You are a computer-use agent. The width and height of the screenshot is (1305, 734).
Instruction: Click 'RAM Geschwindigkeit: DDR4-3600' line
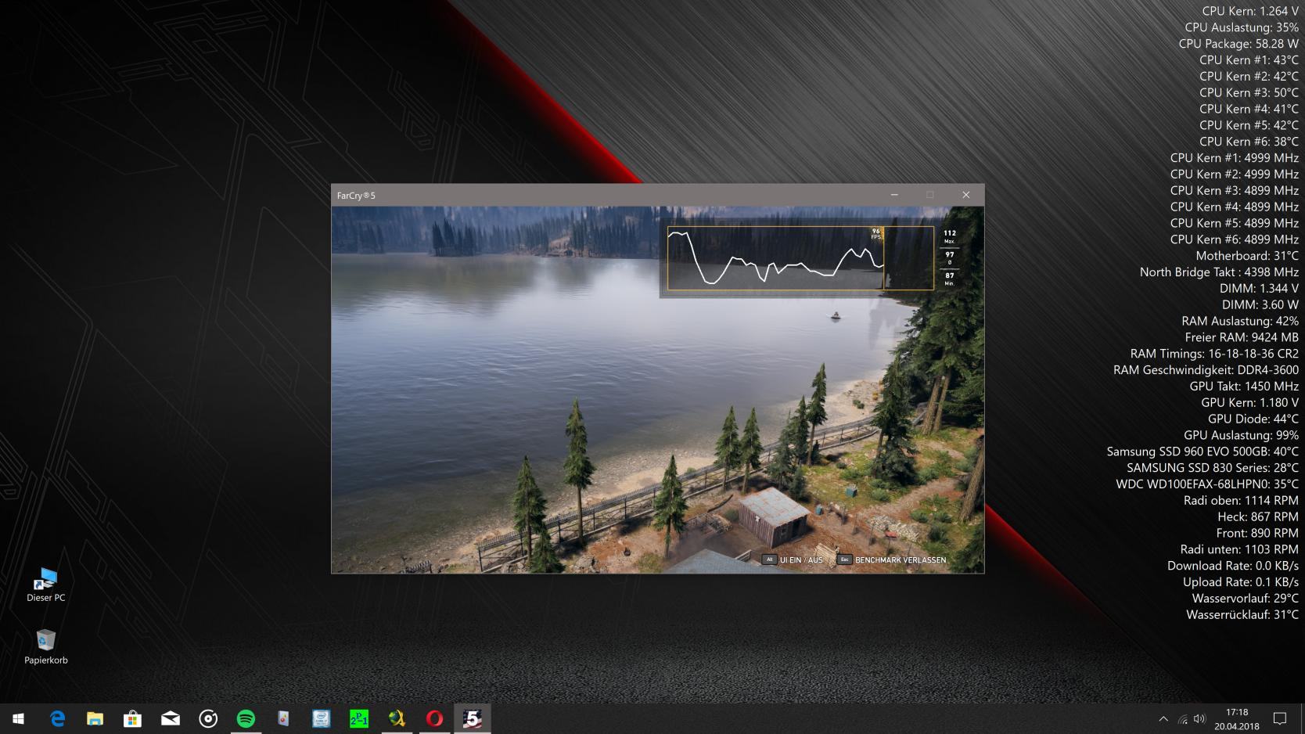(1206, 370)
